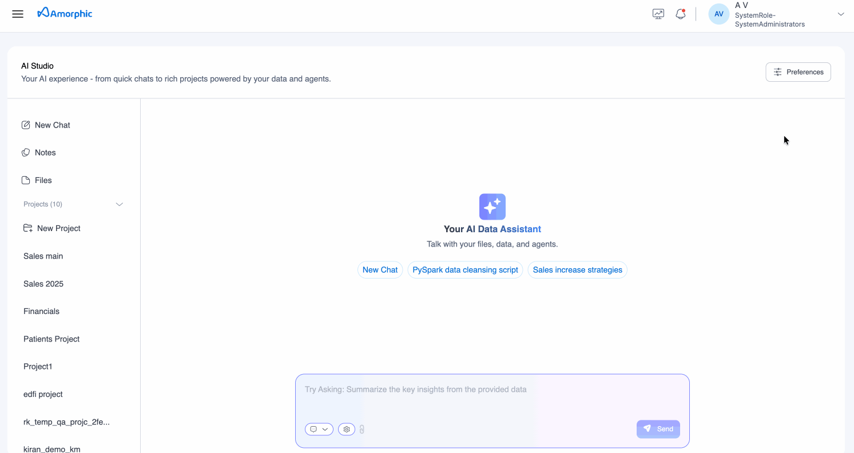
Task: Open the chat mode dropdown near the message box
Action: tap(319, 429)
